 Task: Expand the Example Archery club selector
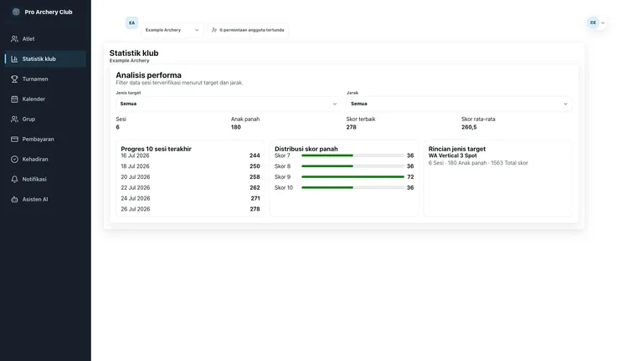[x=172, y=30]
